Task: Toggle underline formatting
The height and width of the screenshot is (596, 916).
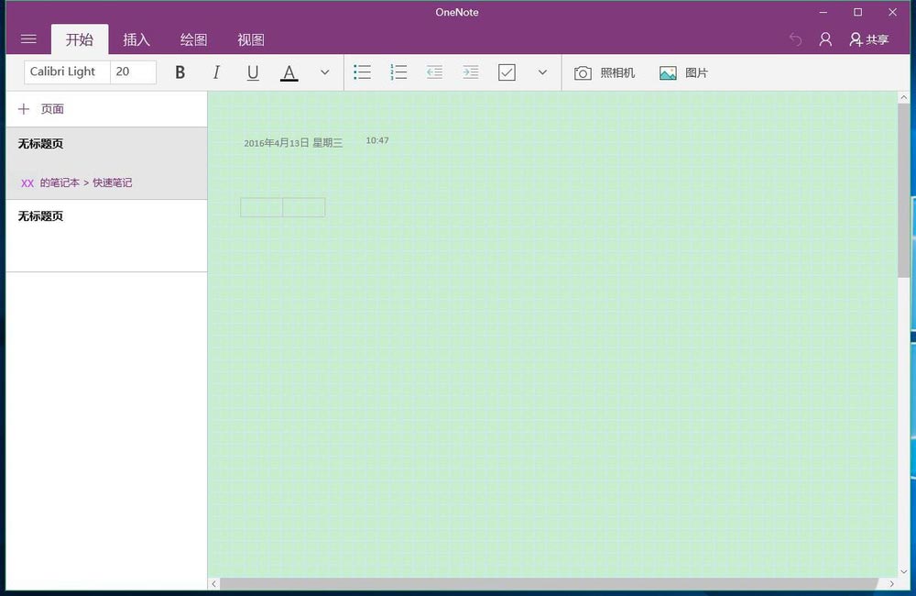Action: tap(253, 72)
